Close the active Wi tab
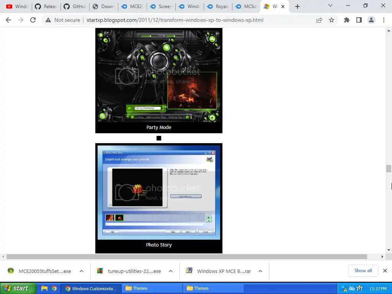 tap(283, 7)
